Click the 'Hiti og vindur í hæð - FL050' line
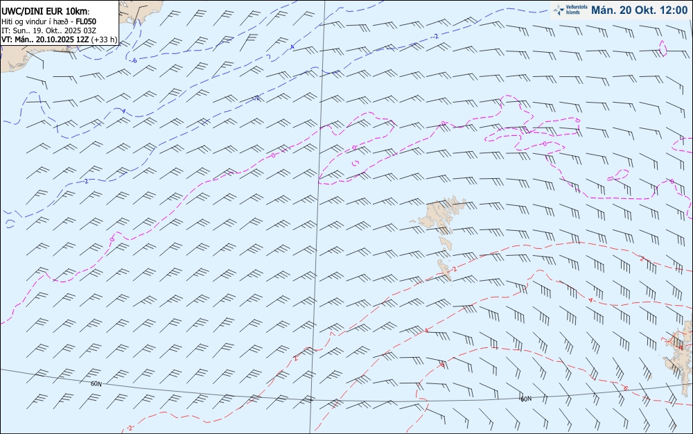 [x=49, y=21]
